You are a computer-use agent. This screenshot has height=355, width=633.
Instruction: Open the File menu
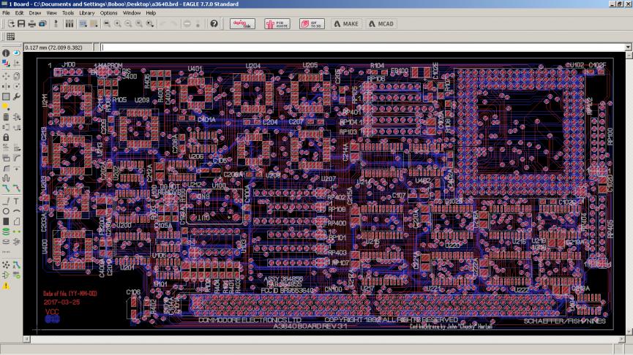[6, 13]
